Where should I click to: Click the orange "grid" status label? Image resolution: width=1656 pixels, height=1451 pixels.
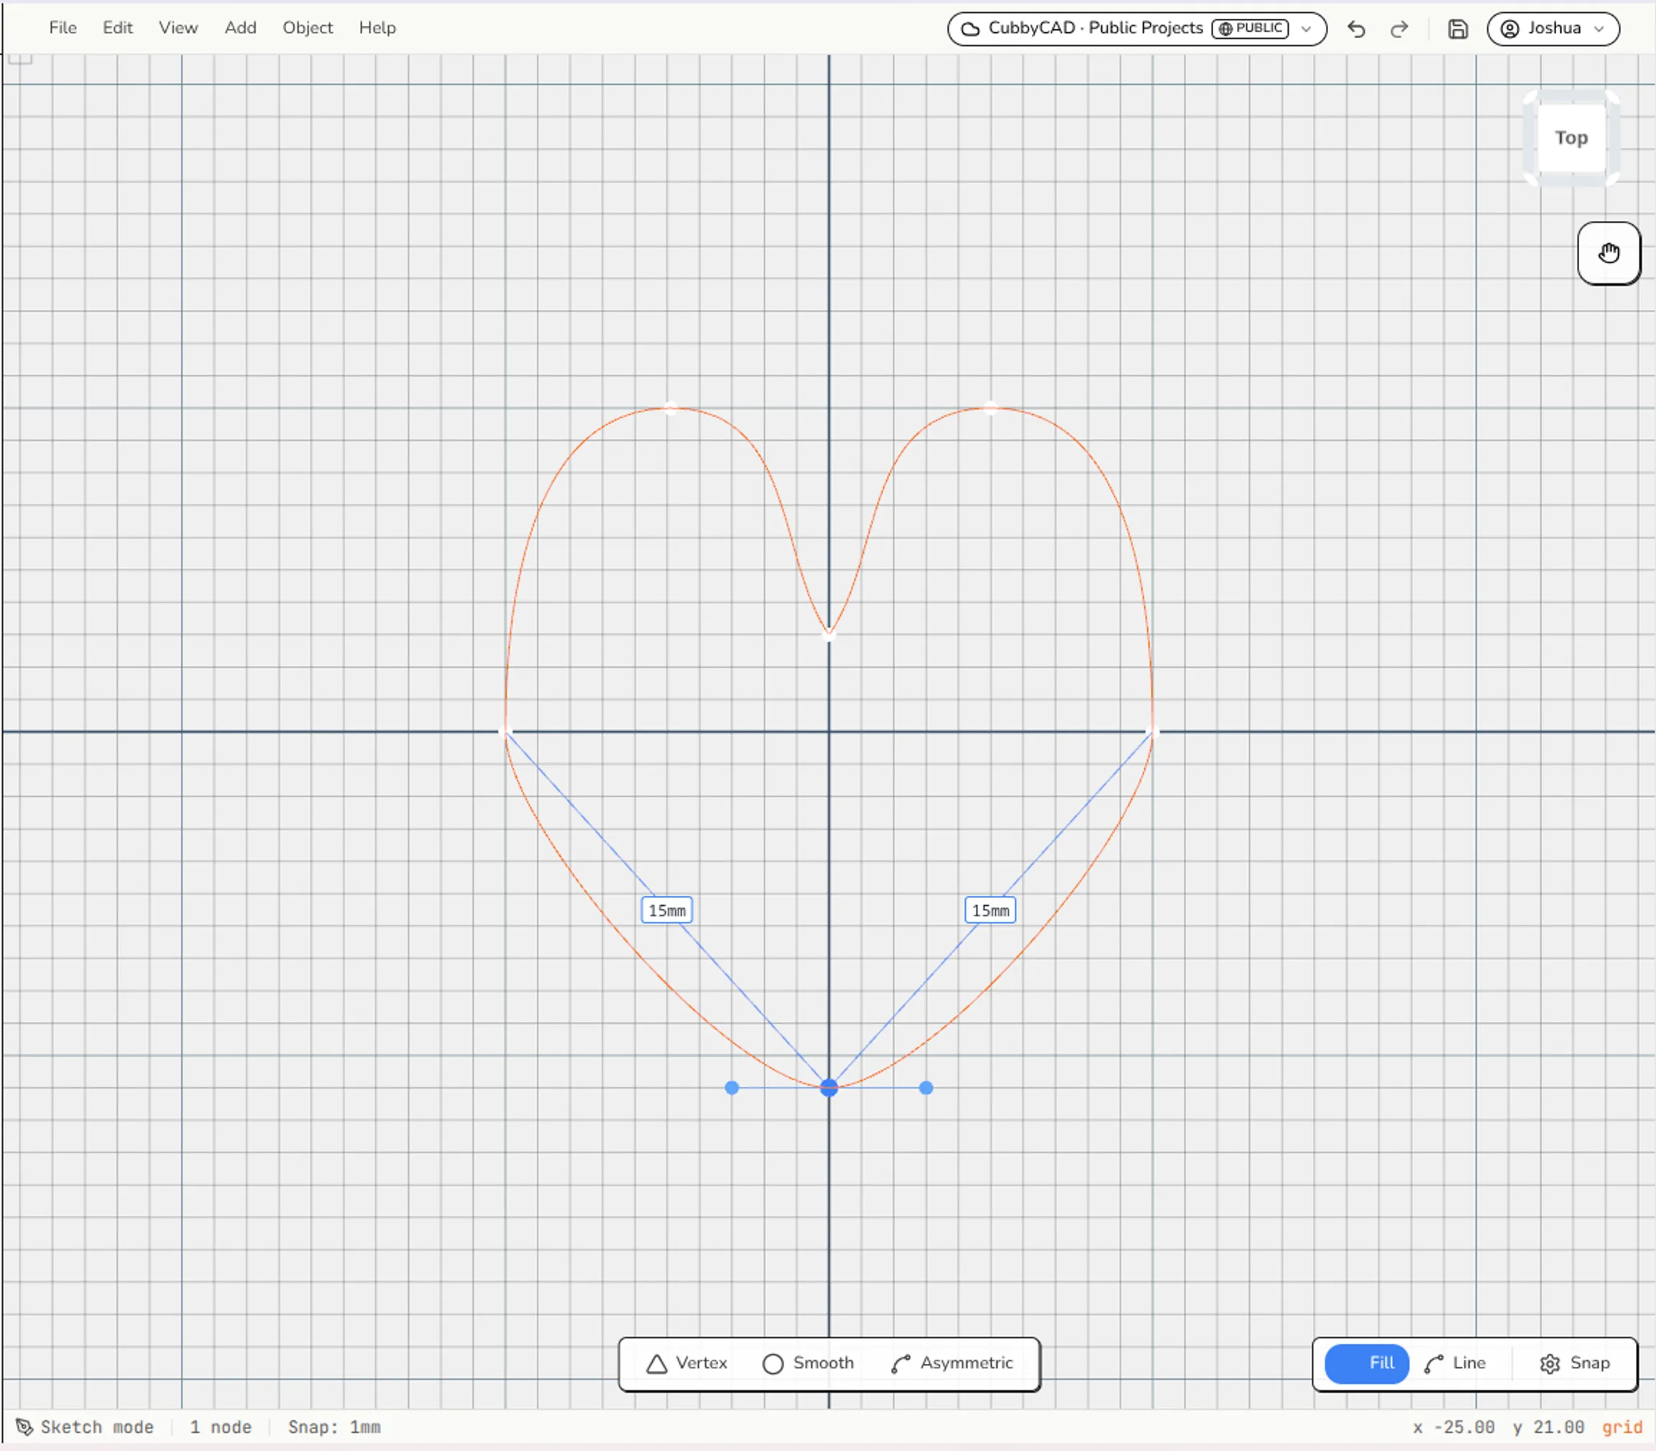click(x=1622, y=1427)
